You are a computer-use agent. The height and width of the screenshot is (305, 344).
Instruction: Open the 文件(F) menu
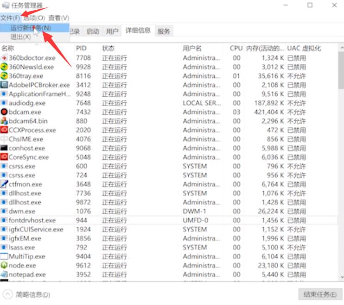[10, 18]
